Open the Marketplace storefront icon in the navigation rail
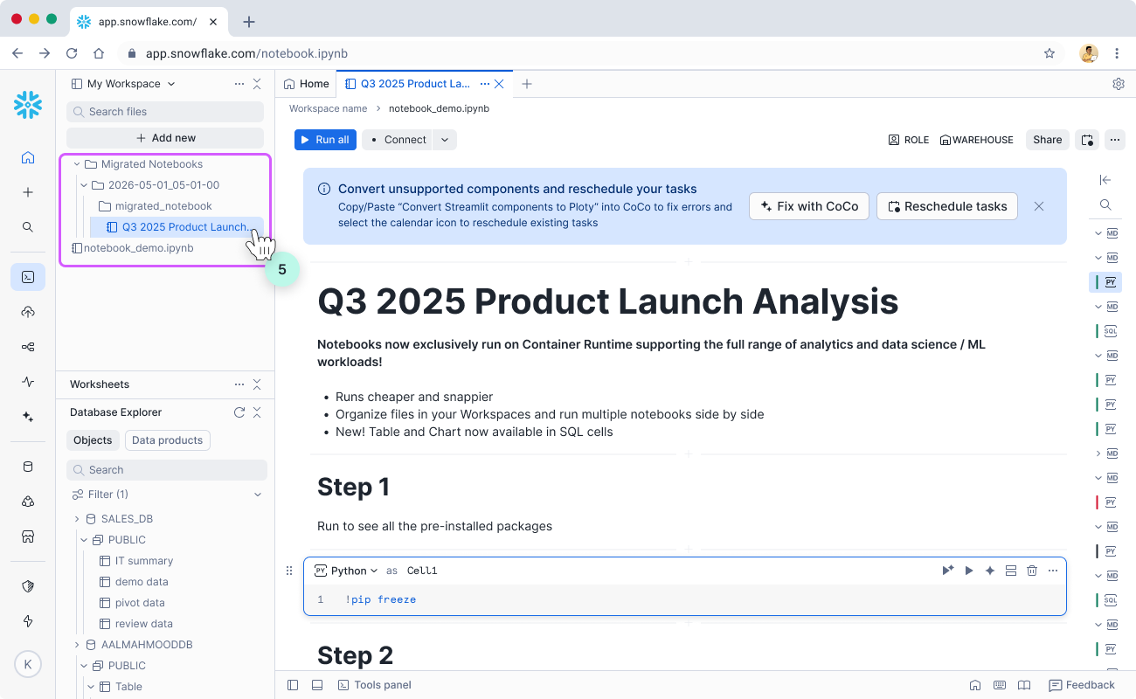The width and height of the screenshot is (1136, 699). [x=28, y=536]
